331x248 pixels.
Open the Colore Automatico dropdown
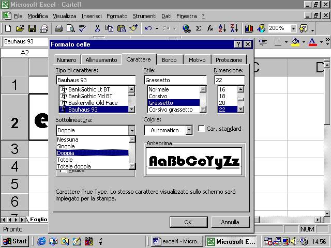pos(189,130)
